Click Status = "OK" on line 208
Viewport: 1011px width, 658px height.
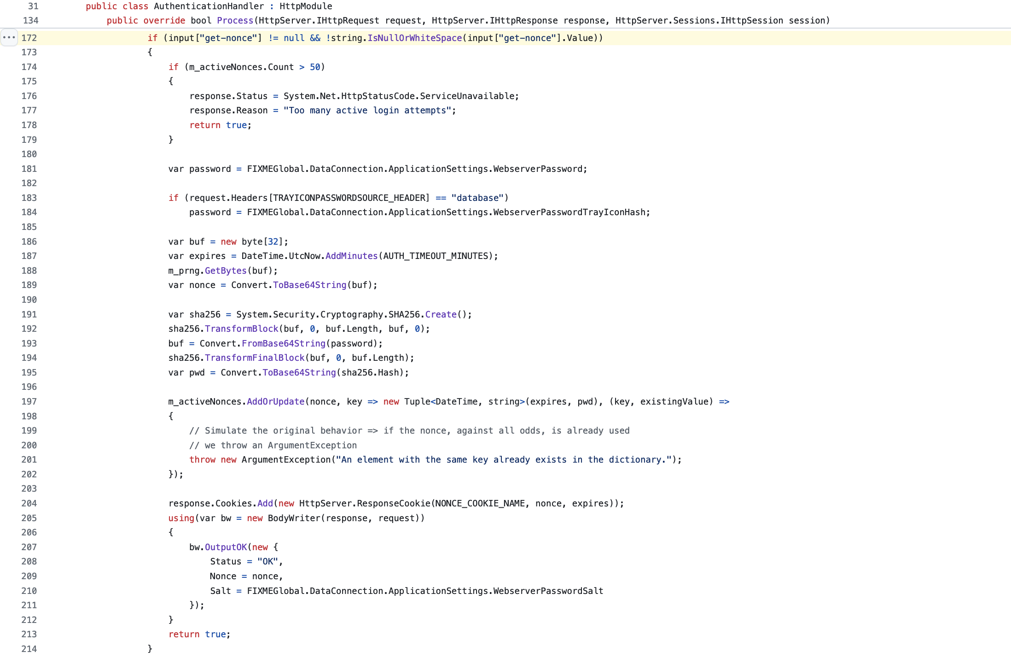tap(244, 561)
